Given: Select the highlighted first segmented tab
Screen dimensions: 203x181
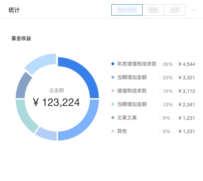Looking at the screenshot, I should coord(127,10).
